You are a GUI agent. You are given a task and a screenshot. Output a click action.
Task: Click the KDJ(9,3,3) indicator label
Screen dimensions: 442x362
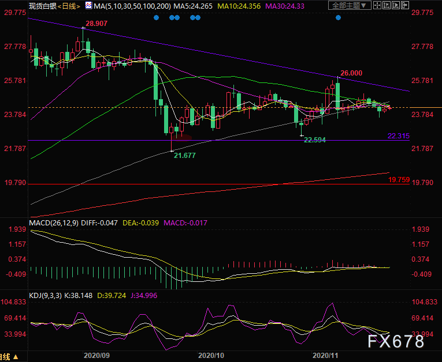coord(46,296)
